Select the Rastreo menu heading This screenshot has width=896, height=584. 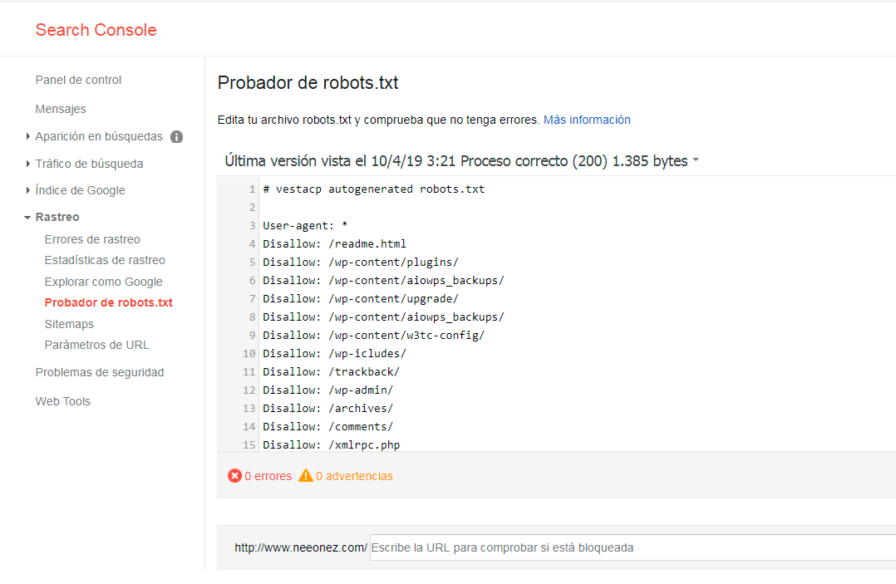coord(57,217)
